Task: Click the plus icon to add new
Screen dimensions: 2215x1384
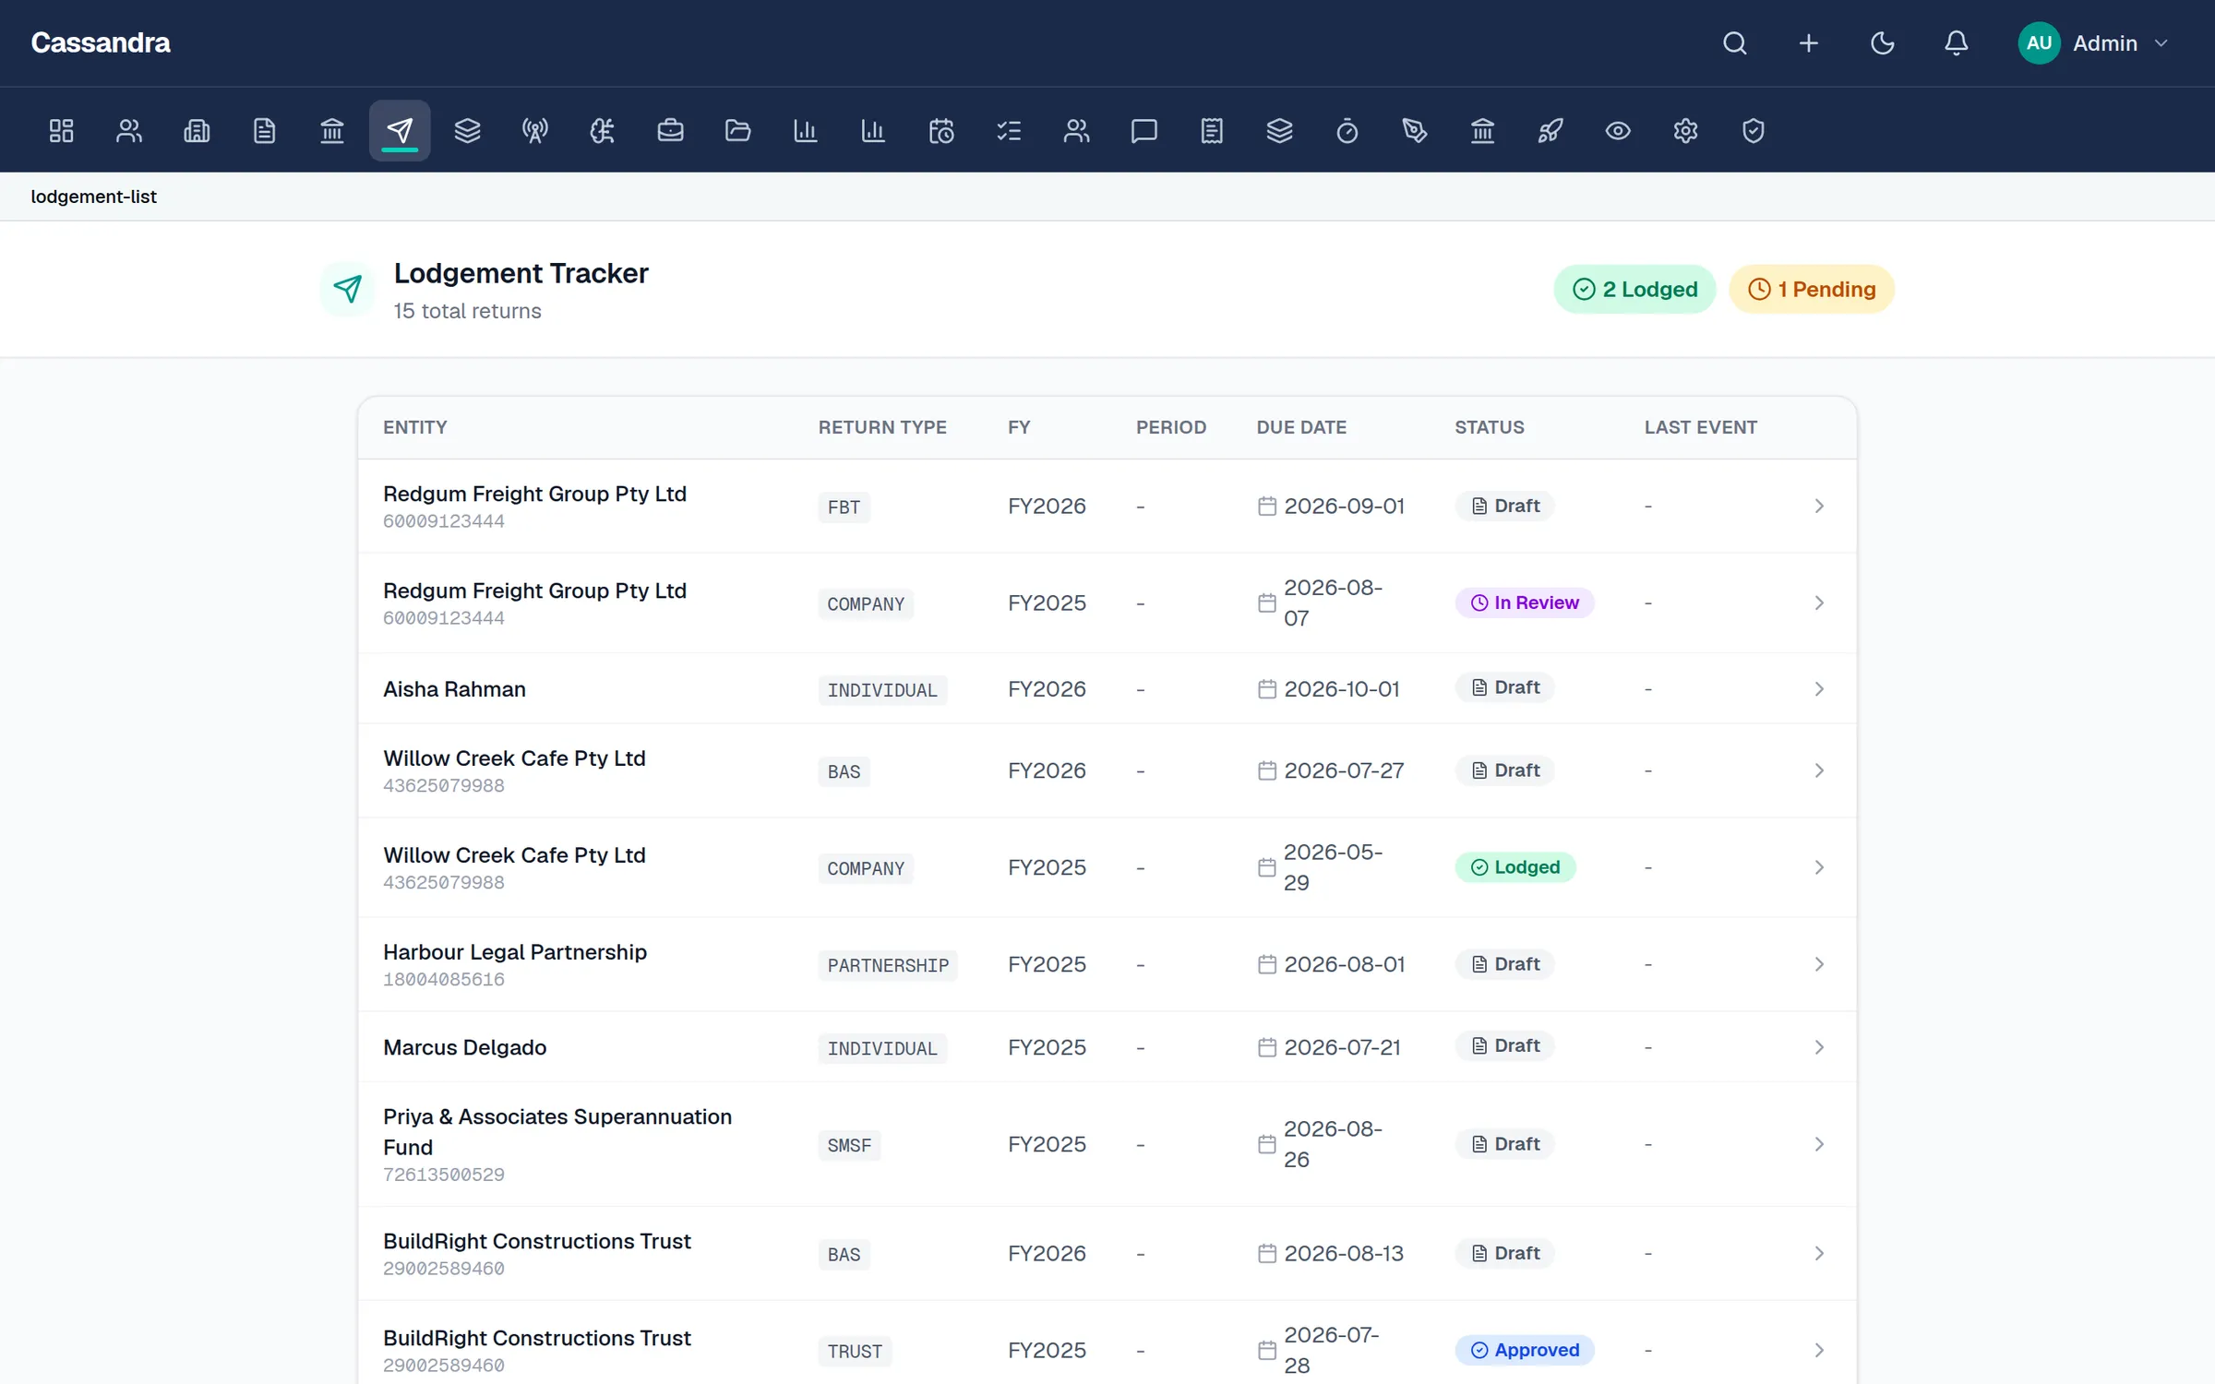Action: click(x=1809, y=43)
